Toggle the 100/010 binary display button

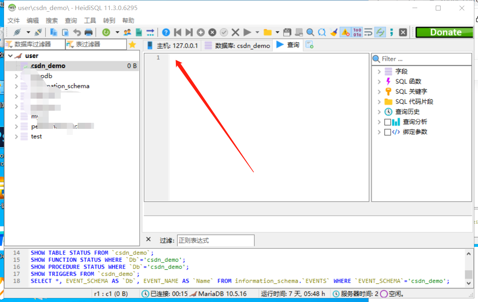[357, 32]
